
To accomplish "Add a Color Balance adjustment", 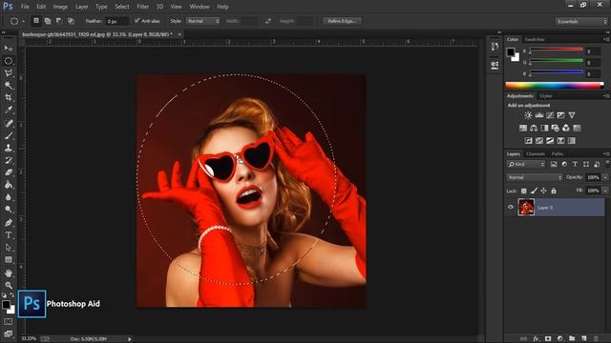I will click(x=534, y=128).
